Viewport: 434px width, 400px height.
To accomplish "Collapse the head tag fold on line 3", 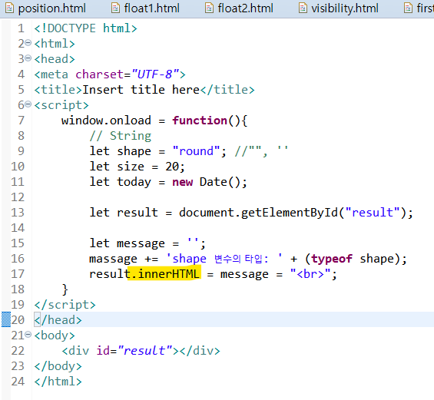I will [x=28, y=58].
